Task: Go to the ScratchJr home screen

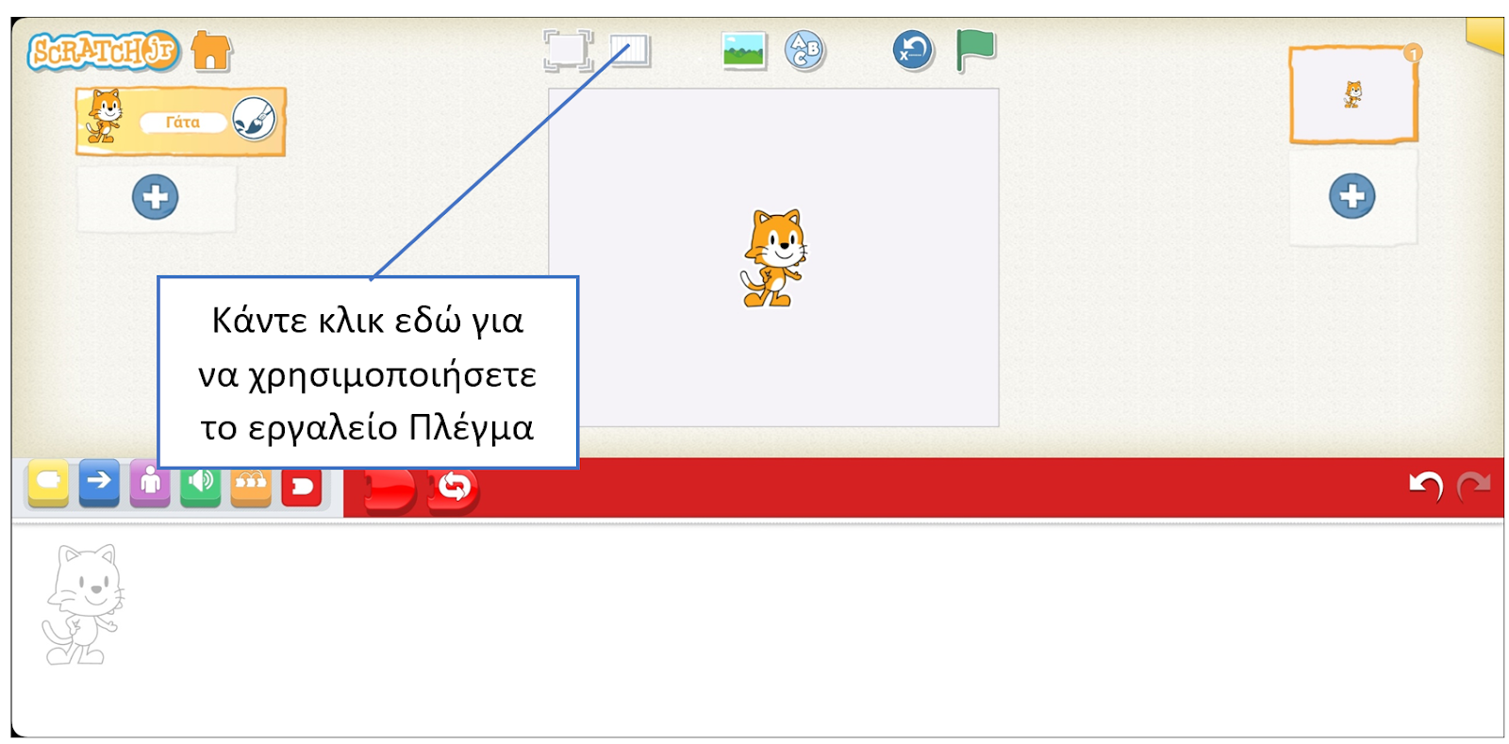Action: pyautogui.click(x=211, y=51)
